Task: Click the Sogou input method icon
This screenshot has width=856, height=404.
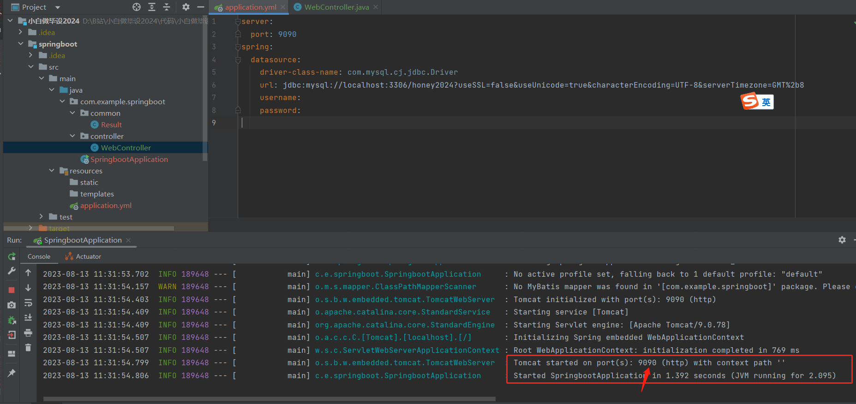Action: coord(750,101)
